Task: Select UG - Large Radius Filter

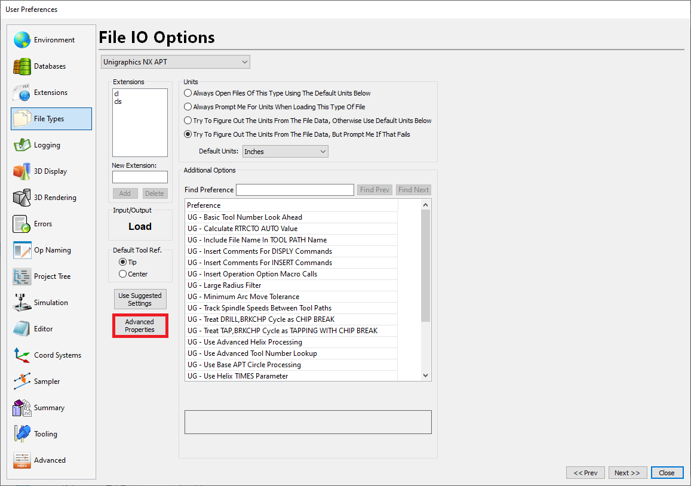Action: [291, 285]
